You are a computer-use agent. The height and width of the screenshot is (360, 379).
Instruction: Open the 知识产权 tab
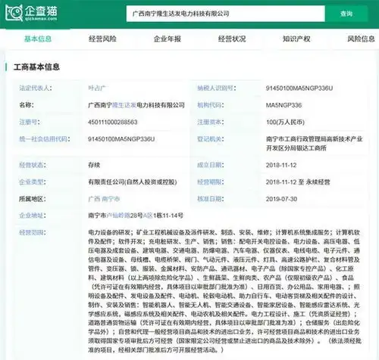[x=296, y=39]
